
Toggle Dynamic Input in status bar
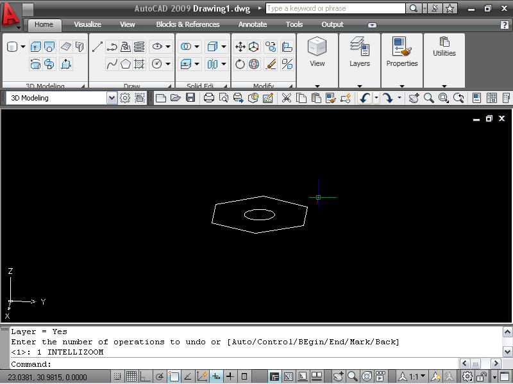216,377
